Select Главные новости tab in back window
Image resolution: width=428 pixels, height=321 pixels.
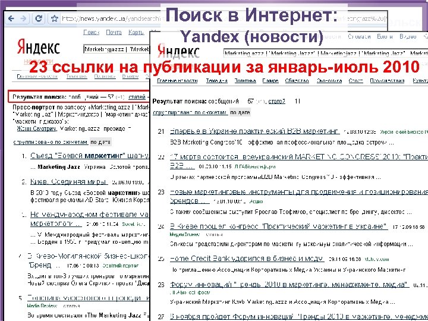tap(37, 76)
